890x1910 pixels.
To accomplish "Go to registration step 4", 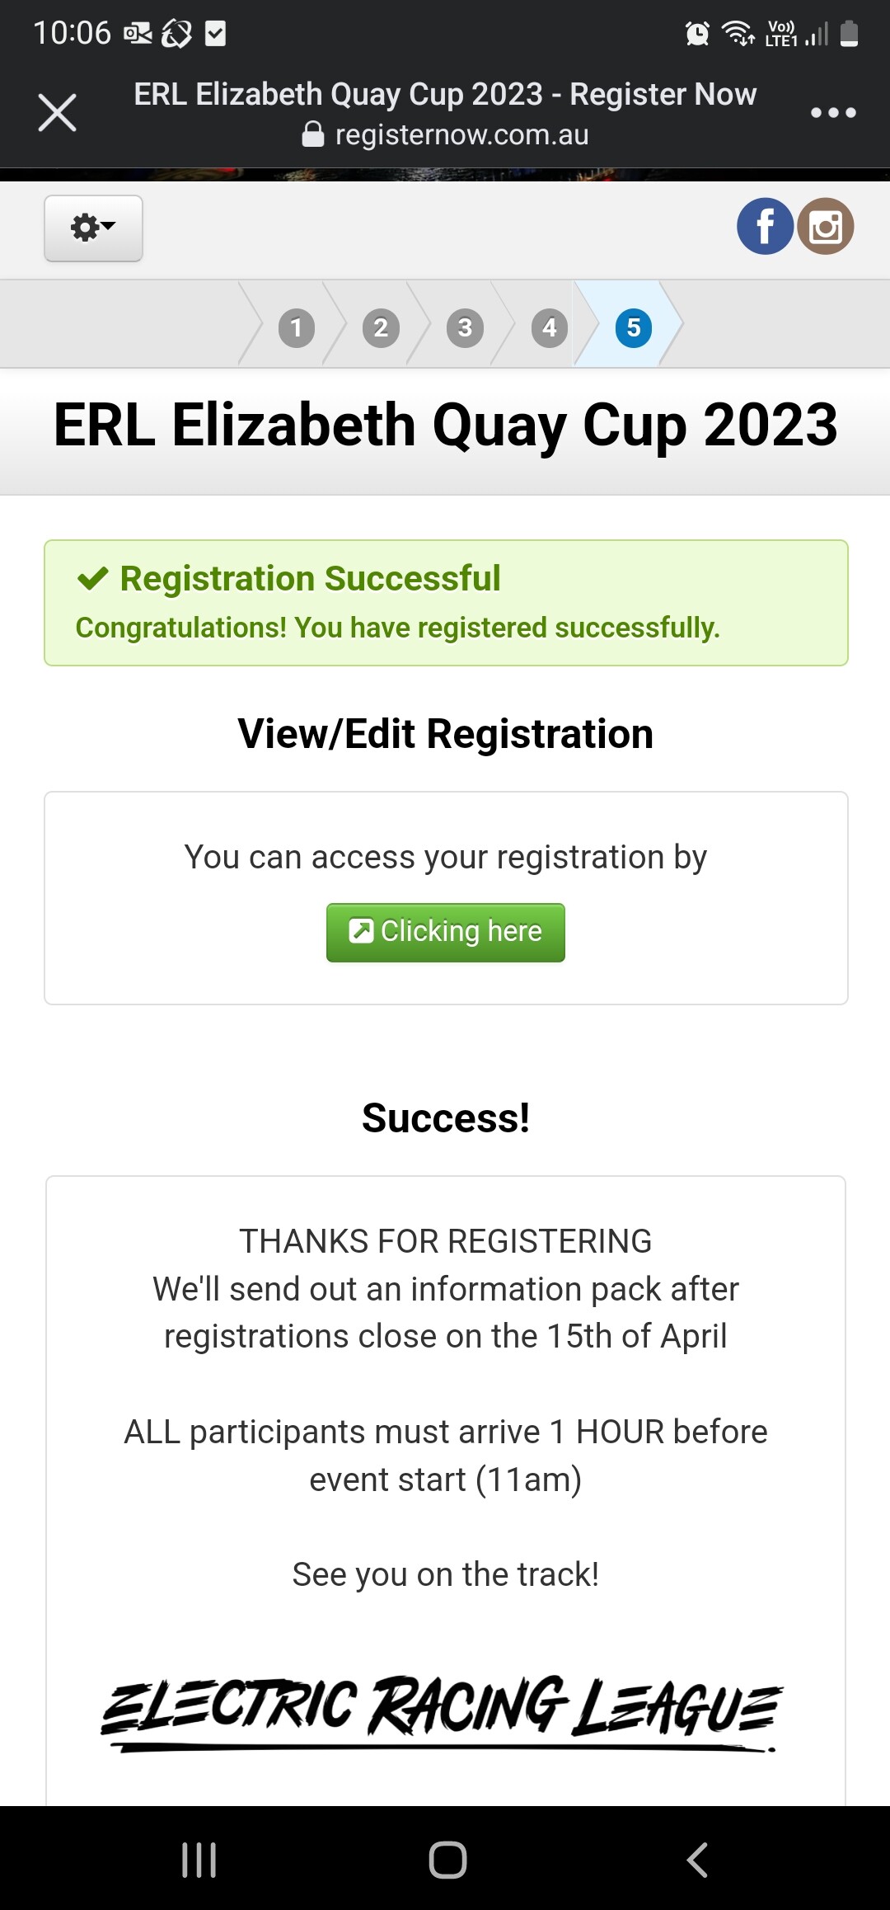I will click(550, 328).
